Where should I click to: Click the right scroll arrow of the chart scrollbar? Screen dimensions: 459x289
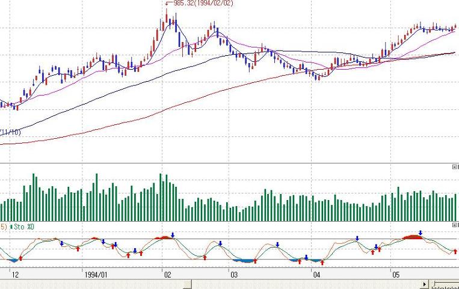click(425, 284)
